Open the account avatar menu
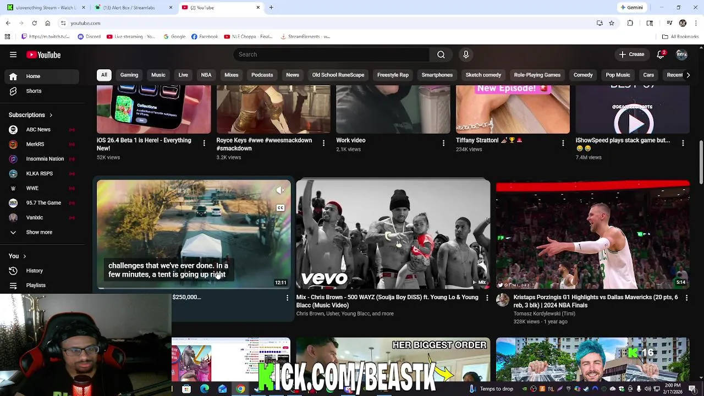704x396 pixels. tap(682, 54)
